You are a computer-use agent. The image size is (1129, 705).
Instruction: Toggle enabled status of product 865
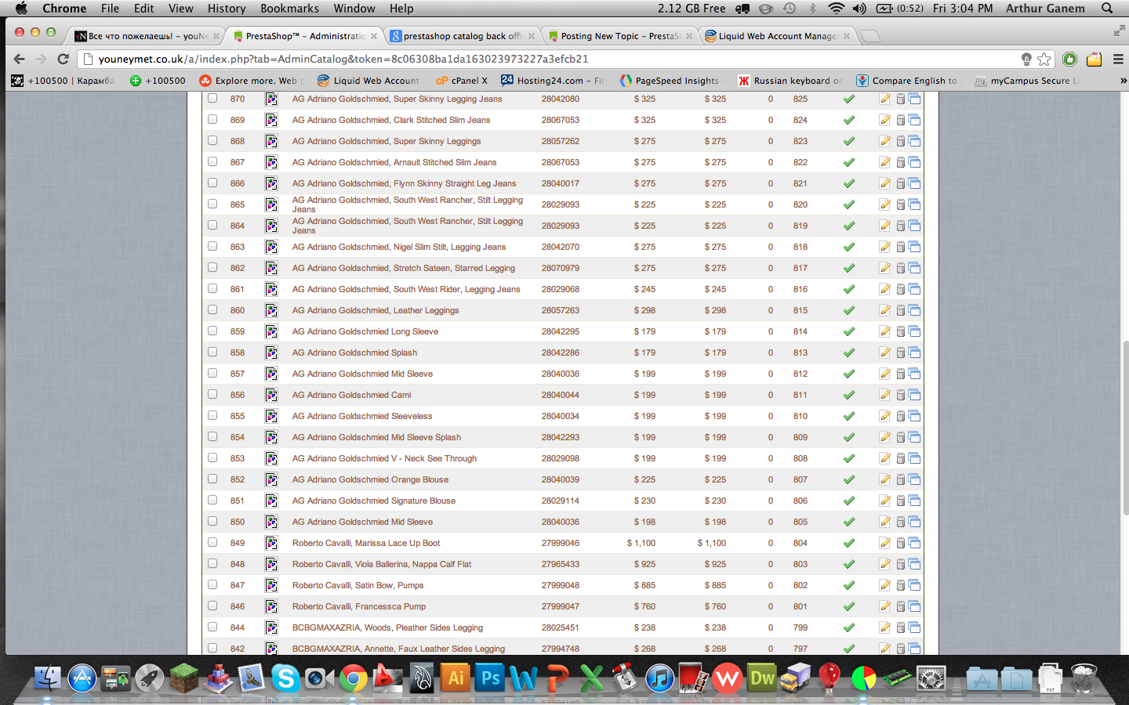coord(848,204)
